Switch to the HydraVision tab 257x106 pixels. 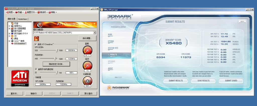coord(23,19)
